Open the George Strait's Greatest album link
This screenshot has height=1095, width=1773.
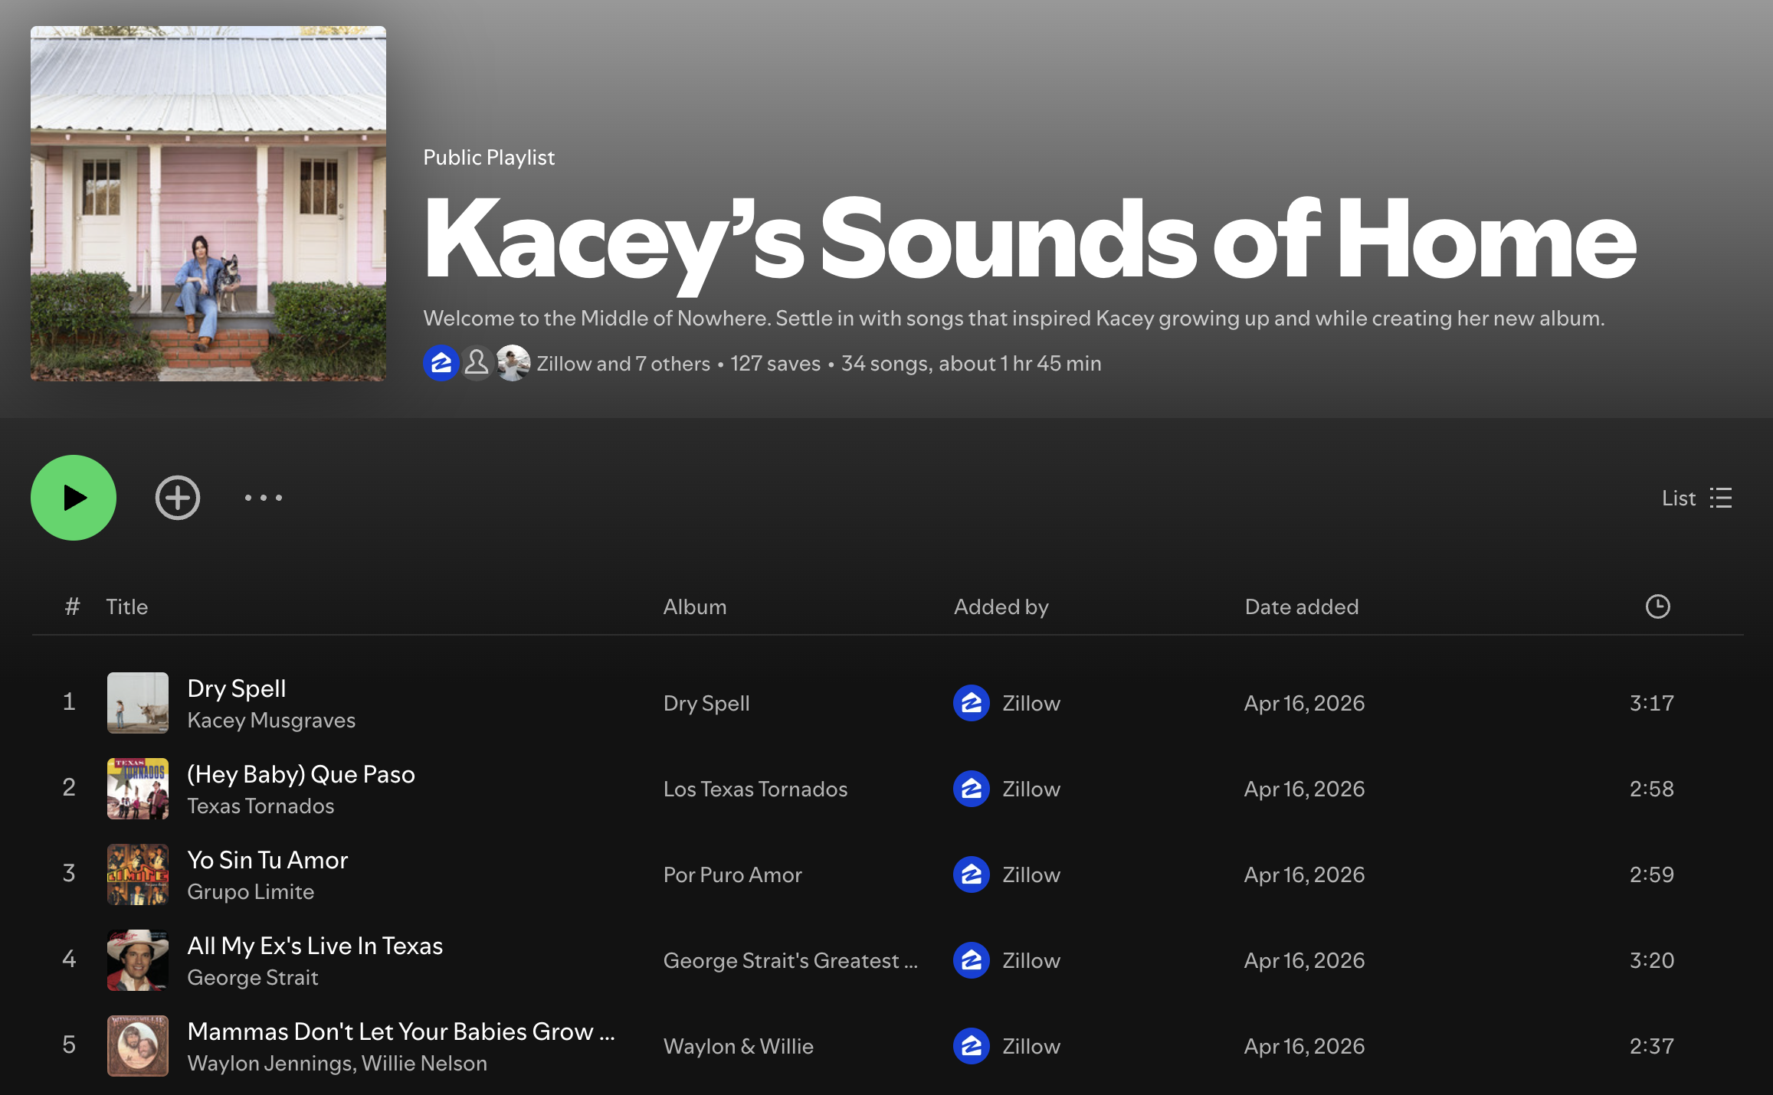[791, 960]
